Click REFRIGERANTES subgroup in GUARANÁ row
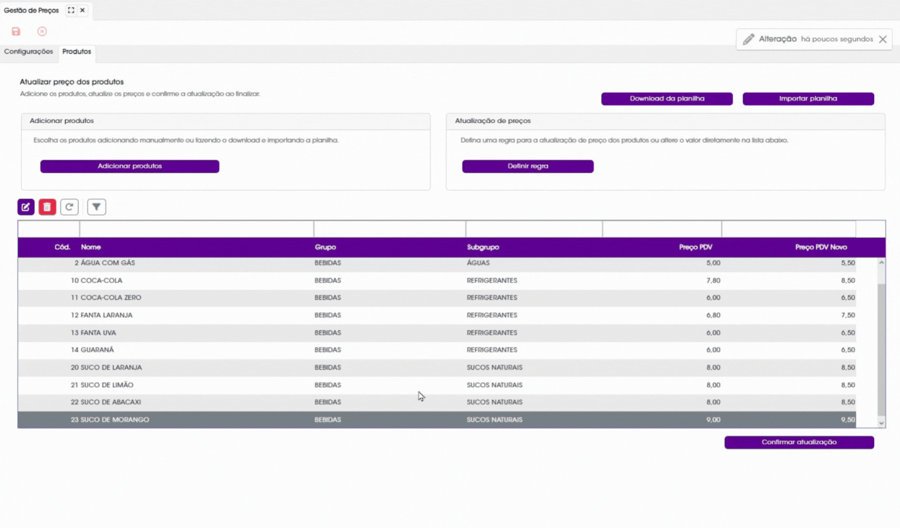900x528 pixels. pyautogui.click(x=492, y=350)
